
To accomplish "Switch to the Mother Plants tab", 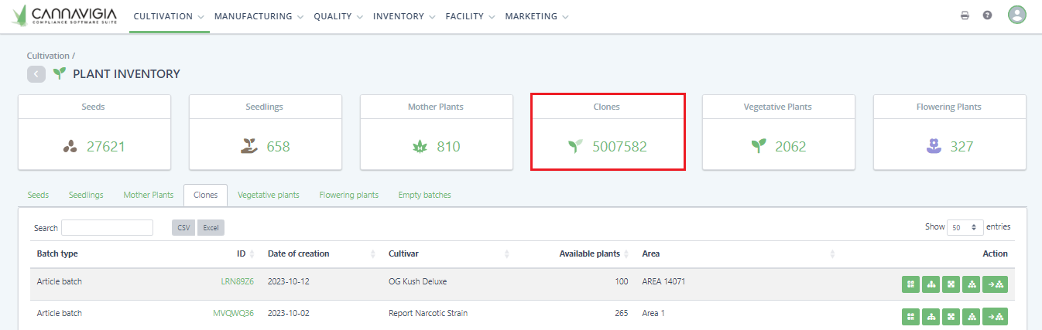I will pos(149,195).
